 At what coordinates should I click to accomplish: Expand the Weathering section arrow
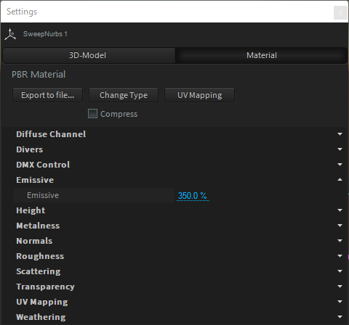coord(340,317)
